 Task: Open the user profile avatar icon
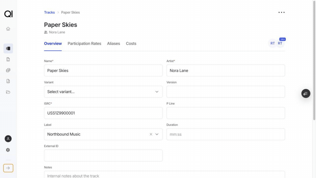pos(8,139)
